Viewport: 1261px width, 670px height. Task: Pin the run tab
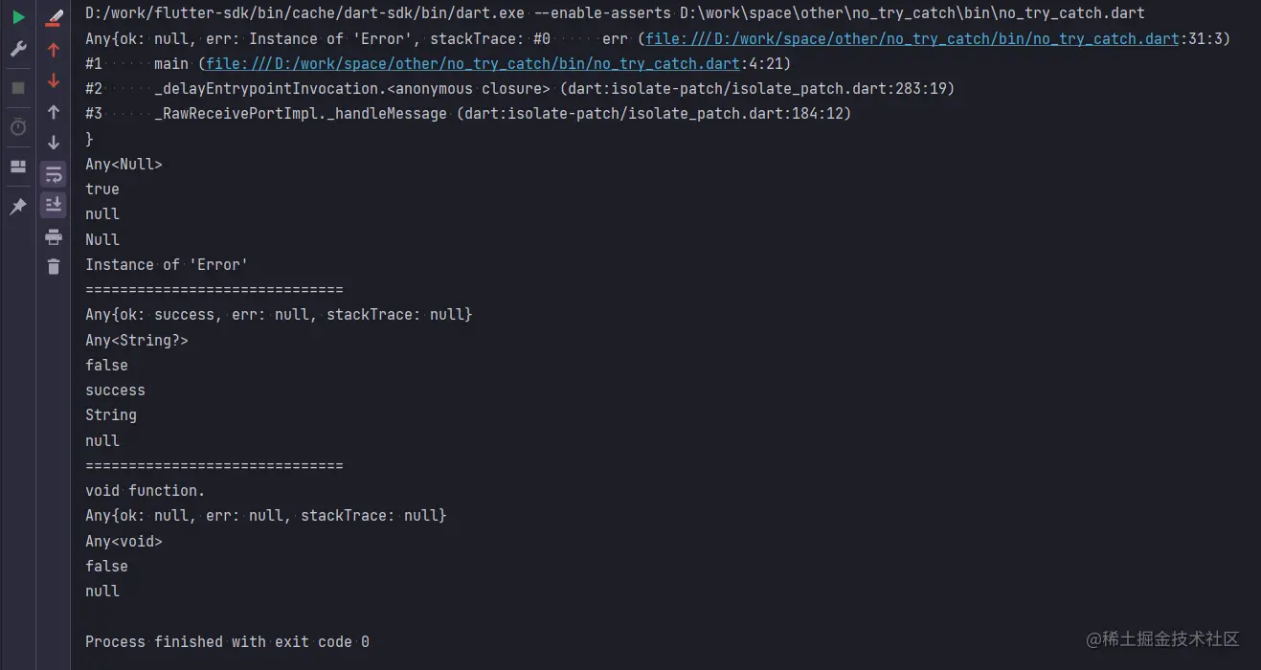click(18, 207)
